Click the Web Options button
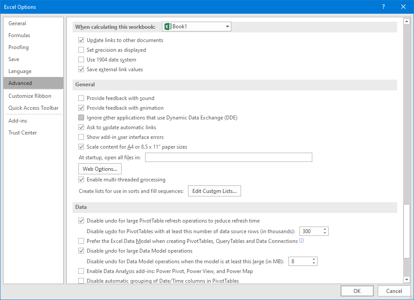The image size is (414, 300). tap(100, 169)
